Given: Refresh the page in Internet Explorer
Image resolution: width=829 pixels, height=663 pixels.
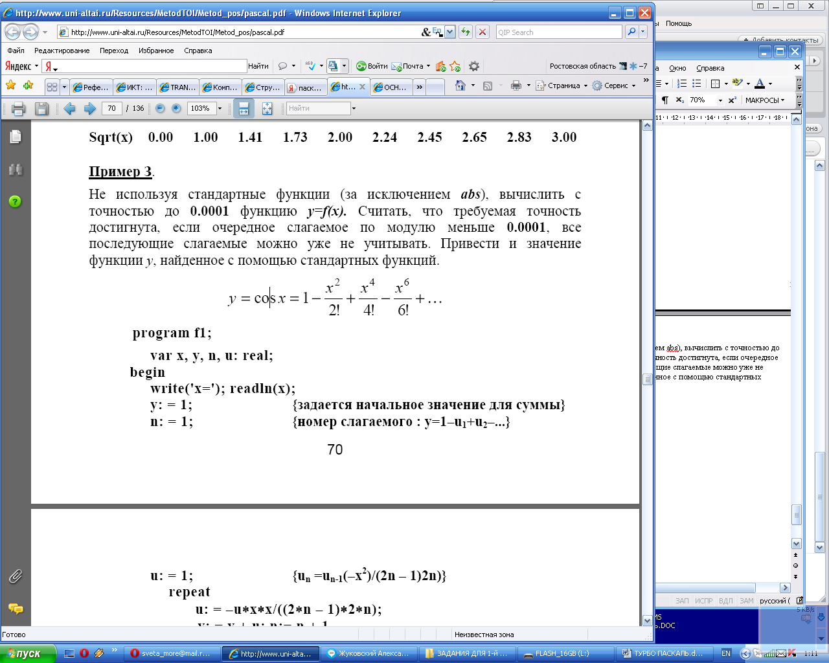Looking at the screenshot, I should (466, 32).
